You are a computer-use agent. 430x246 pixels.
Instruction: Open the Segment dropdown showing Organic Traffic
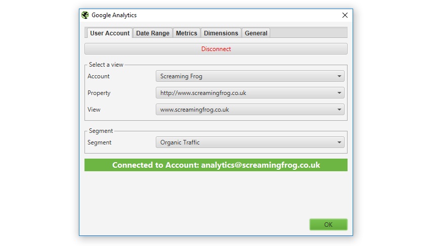pyautogui.click(x=250, y=142)
